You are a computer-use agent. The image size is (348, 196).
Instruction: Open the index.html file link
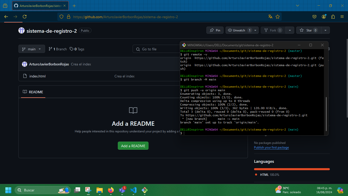[37, 76]
